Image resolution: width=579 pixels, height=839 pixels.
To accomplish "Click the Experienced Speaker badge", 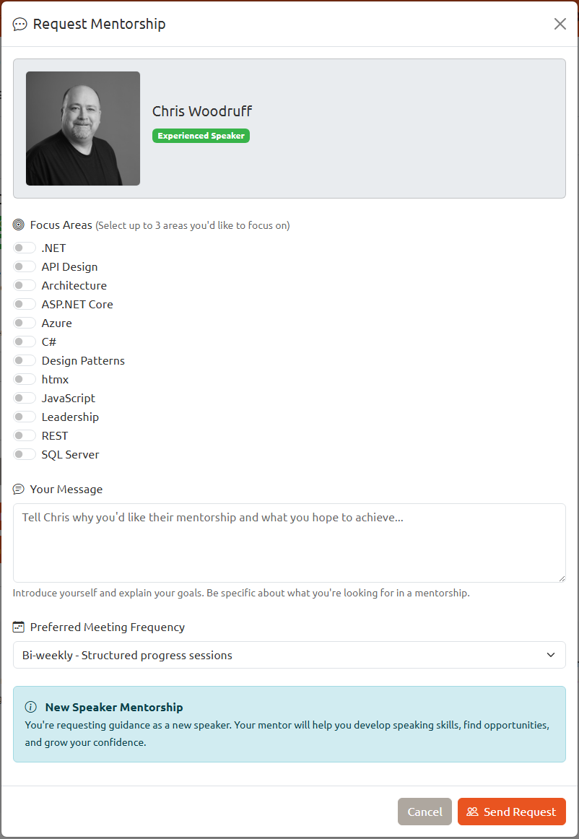I will [201, 135].
